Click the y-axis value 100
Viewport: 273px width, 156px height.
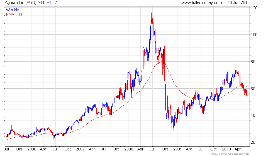coord(254,35)
